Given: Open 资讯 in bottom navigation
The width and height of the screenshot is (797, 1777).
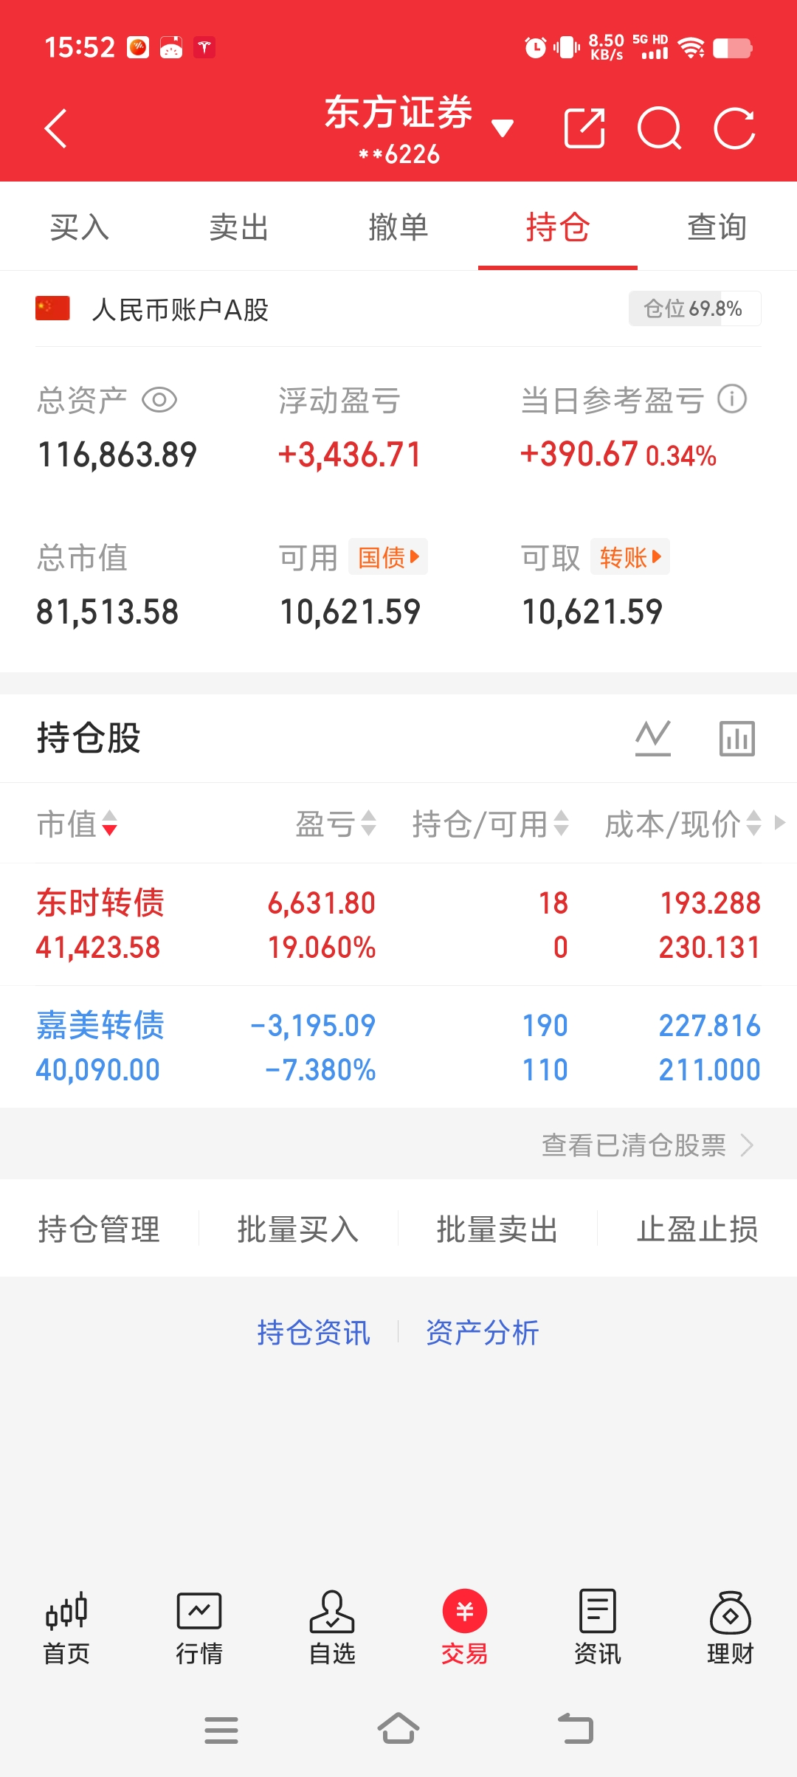Looking at the screenshot, I should pos(598,1629).
